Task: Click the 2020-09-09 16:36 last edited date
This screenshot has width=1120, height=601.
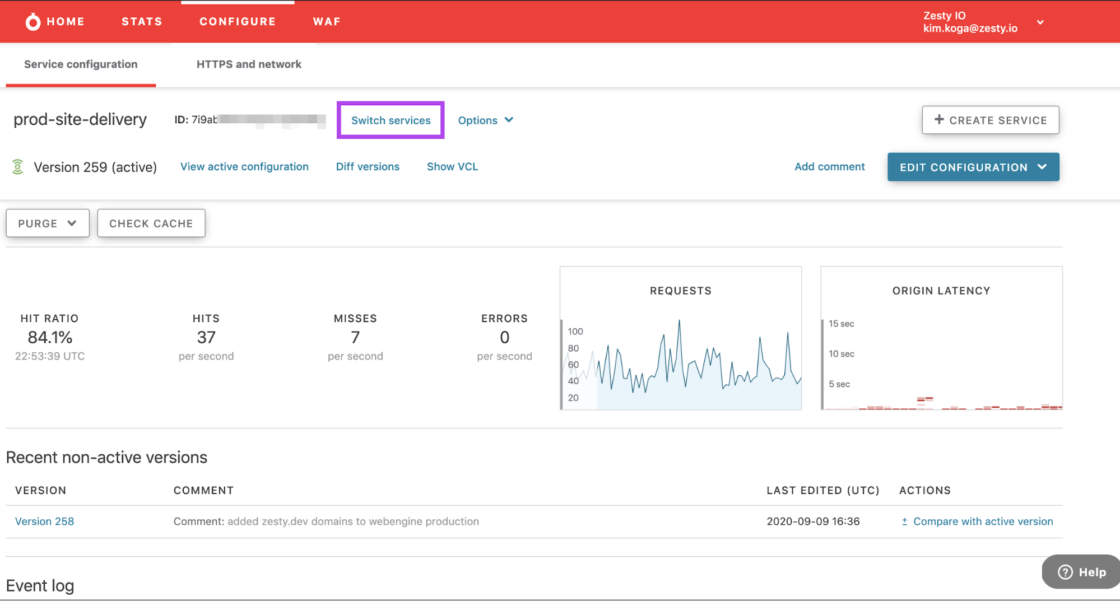Action: (x=813, y=521)
